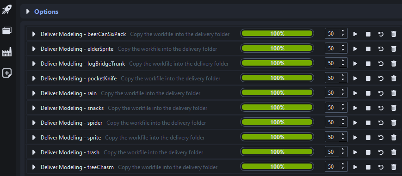Screen dimensions: 402x176
Task: Expand the Deliver Modeling - trash row
Action: [34, 152]
